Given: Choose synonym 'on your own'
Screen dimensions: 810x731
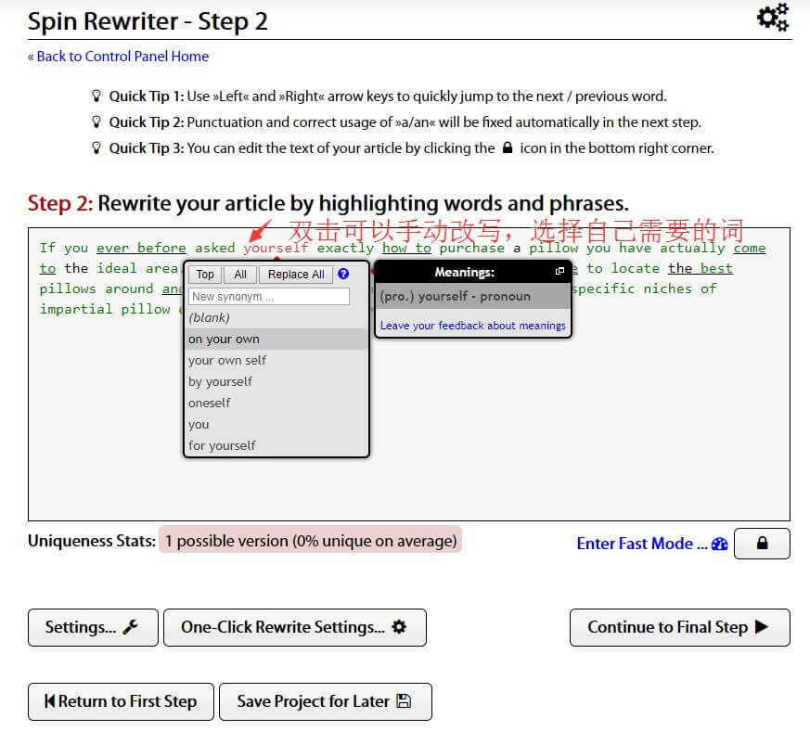Looking at the screenshot, I should click(x=276, y=340).
